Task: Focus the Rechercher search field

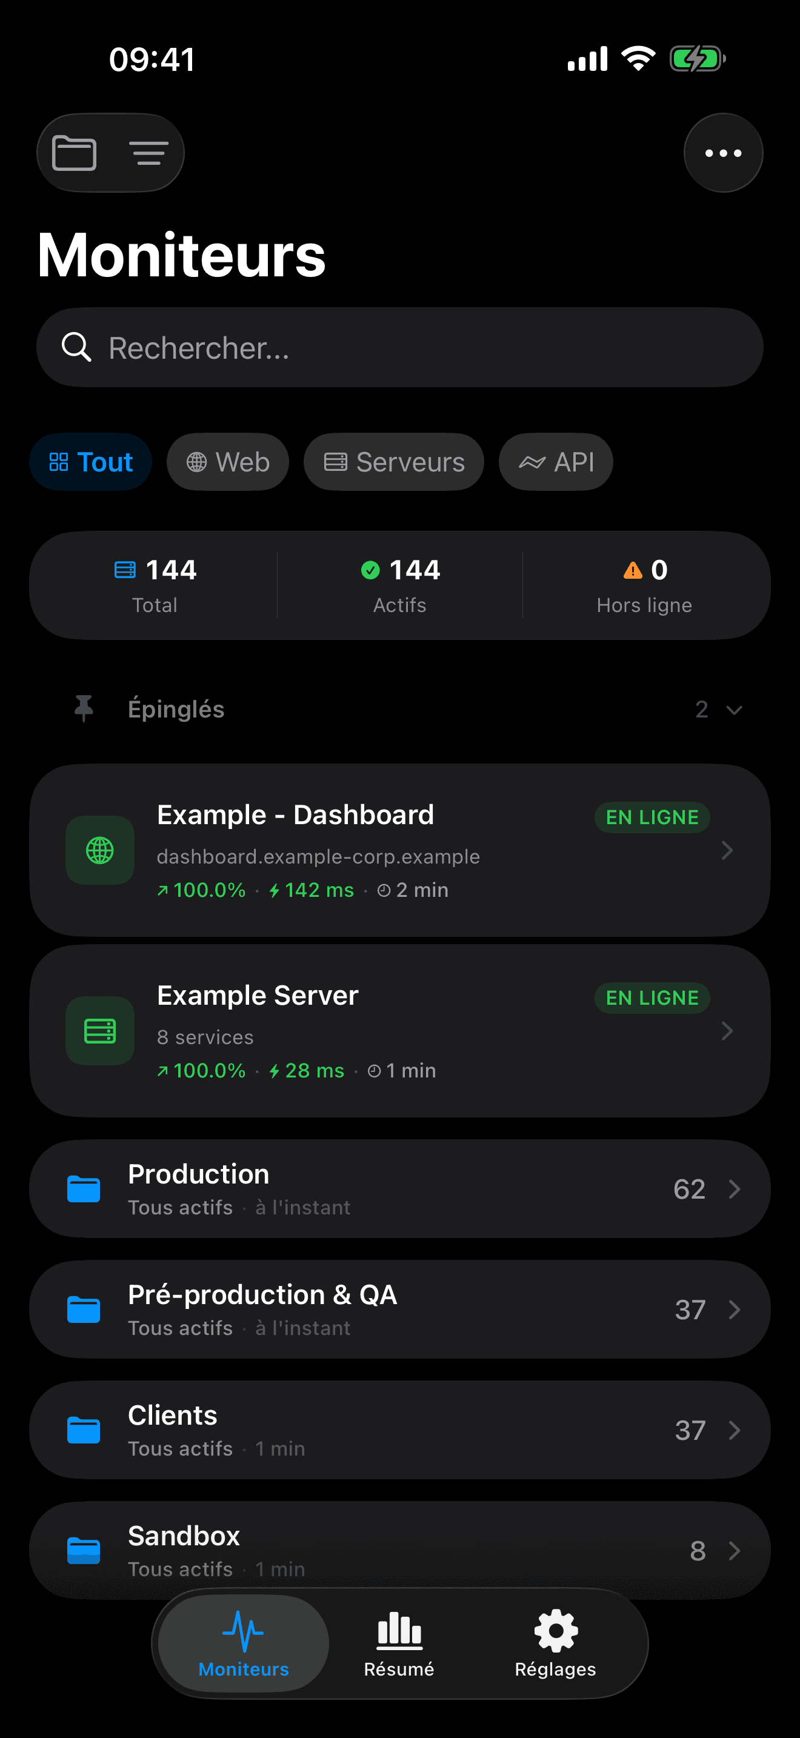Action: 399,347
